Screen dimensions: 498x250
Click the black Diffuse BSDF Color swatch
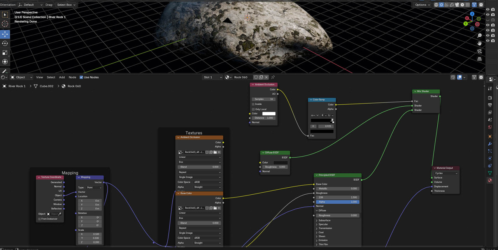(x=281, y=162)
